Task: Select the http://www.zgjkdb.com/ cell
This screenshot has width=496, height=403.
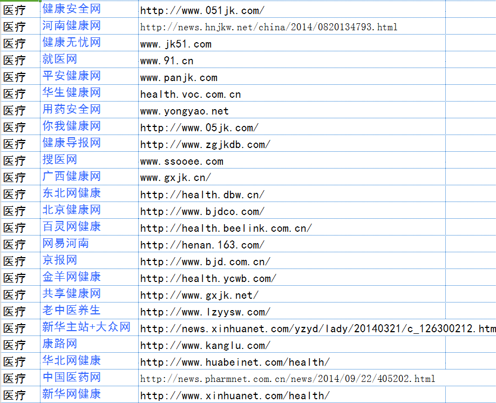Action: pos(292,143)
